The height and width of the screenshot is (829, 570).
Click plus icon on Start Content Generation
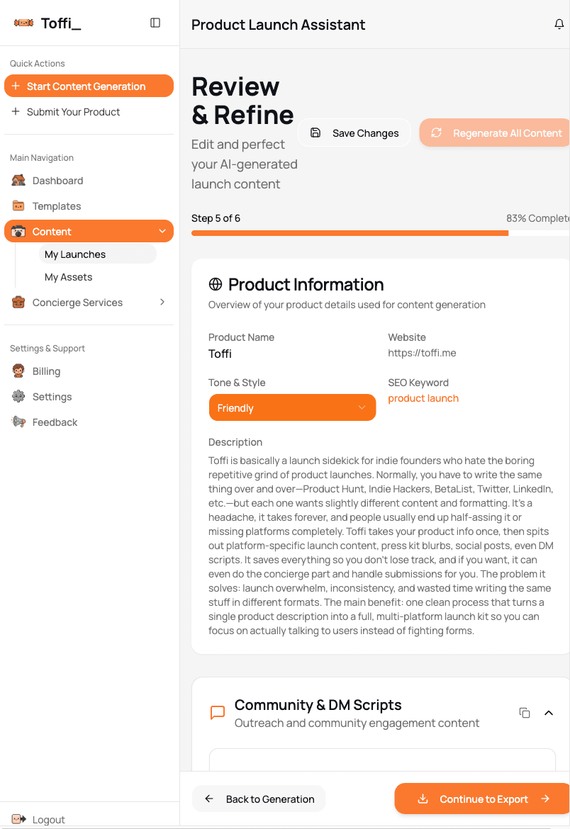[16, 86]
